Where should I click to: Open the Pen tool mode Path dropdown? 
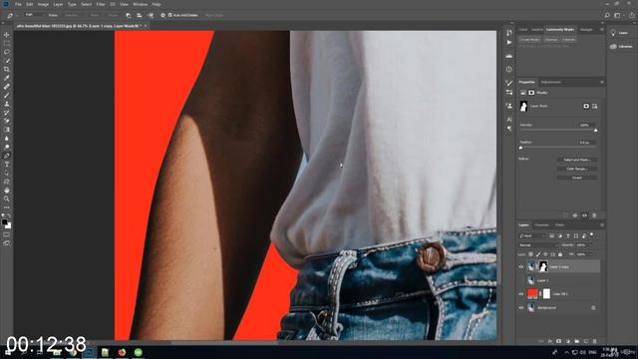click(34, 15)
